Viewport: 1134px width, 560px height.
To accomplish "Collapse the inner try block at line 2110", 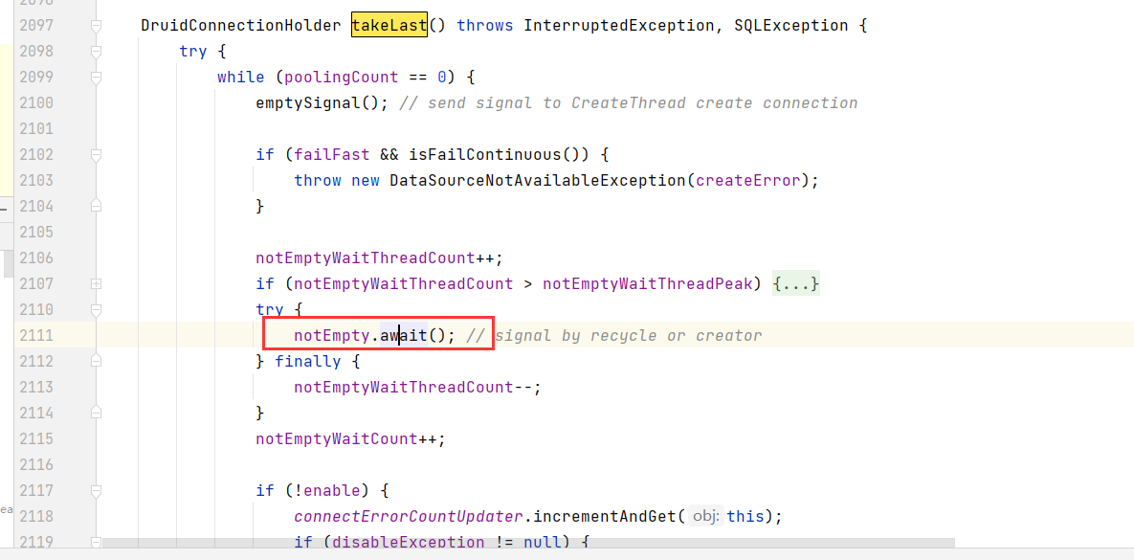I will click(97, 309).
